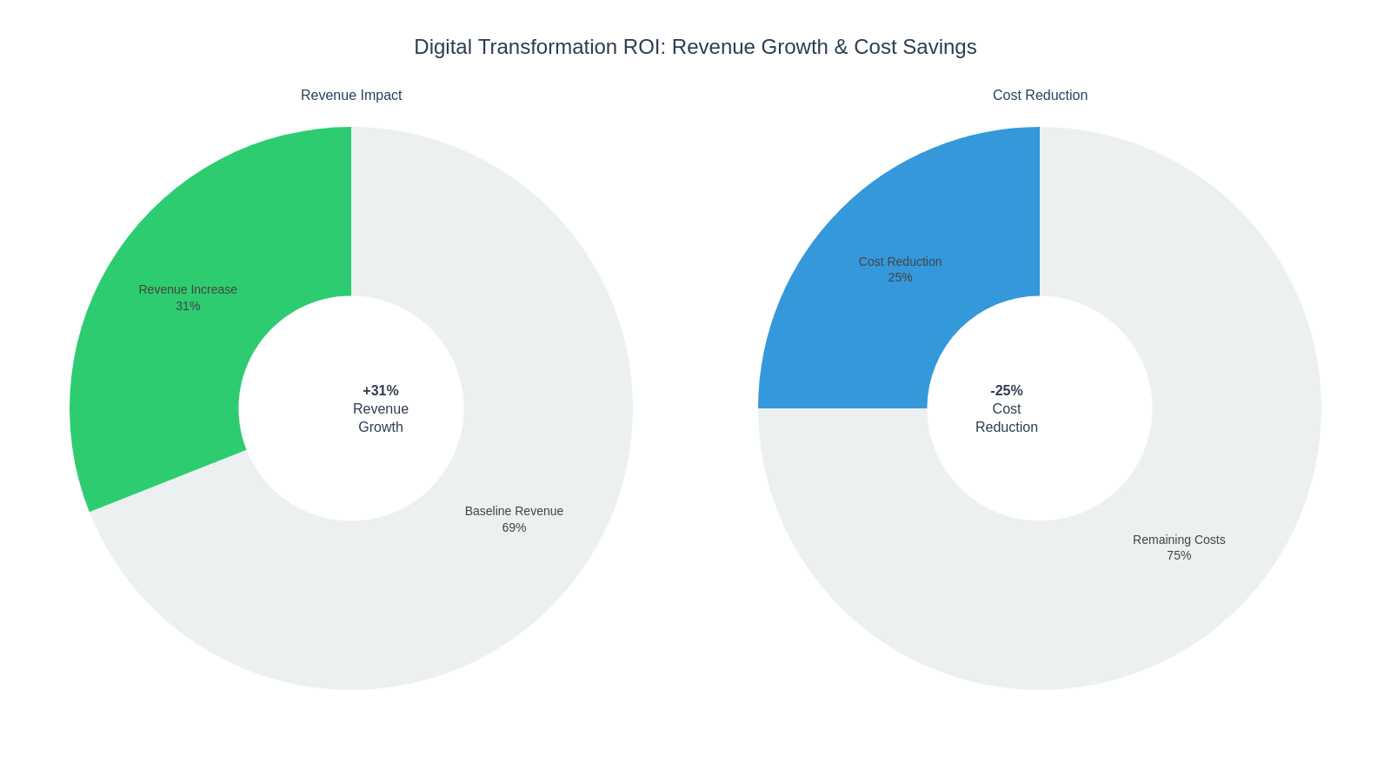Click the '31%' value inside green slice
This screenshot has width=1391, height=782.
(188, 306)
